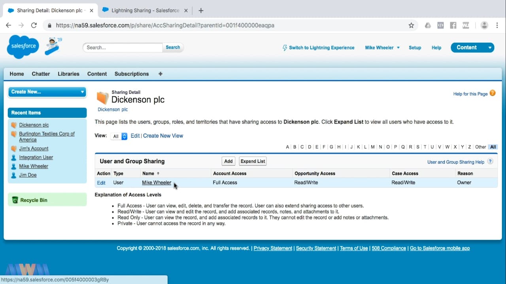Click the Opportunity Access column header
This screenshot has width=506, height=284.
(x=315, y=174)
